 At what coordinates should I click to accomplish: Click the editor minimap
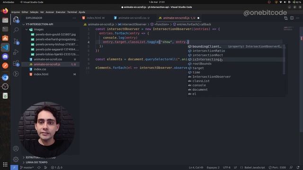pyautogui.click(x=288, y=29)
